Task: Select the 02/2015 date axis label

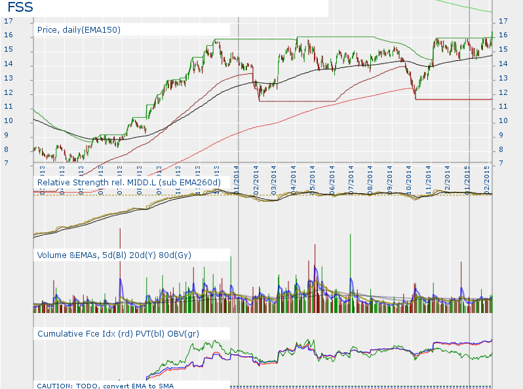Action: click(486, 180)
